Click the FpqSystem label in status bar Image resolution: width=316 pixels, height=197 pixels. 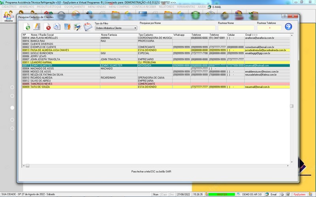pos(300,194)
